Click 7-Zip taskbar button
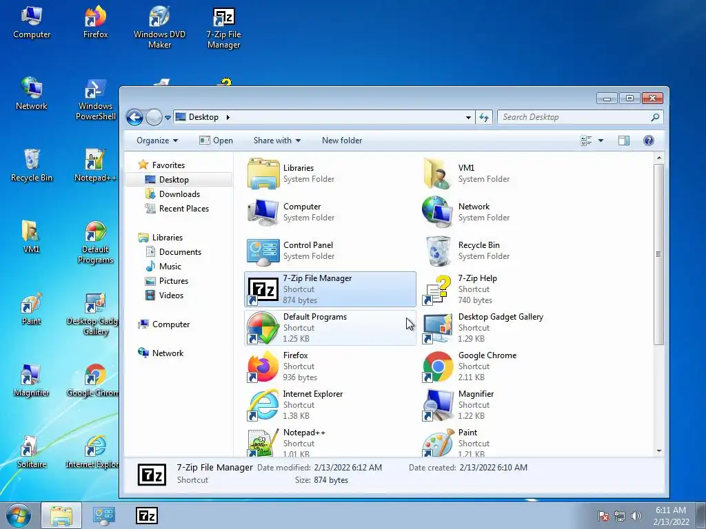The image size is (706, 529). (x=147, y=515)
